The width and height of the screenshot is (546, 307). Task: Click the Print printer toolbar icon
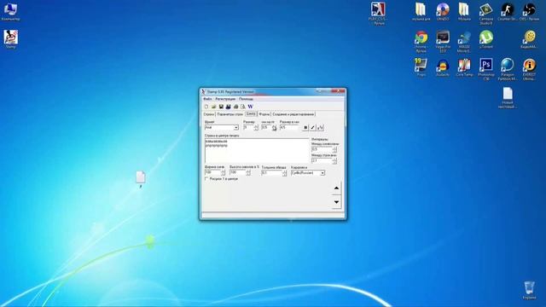235,107
